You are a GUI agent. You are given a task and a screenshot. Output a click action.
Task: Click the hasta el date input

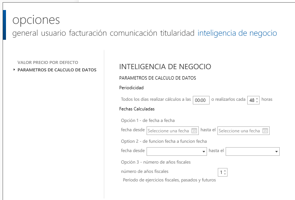pos(239,131)
